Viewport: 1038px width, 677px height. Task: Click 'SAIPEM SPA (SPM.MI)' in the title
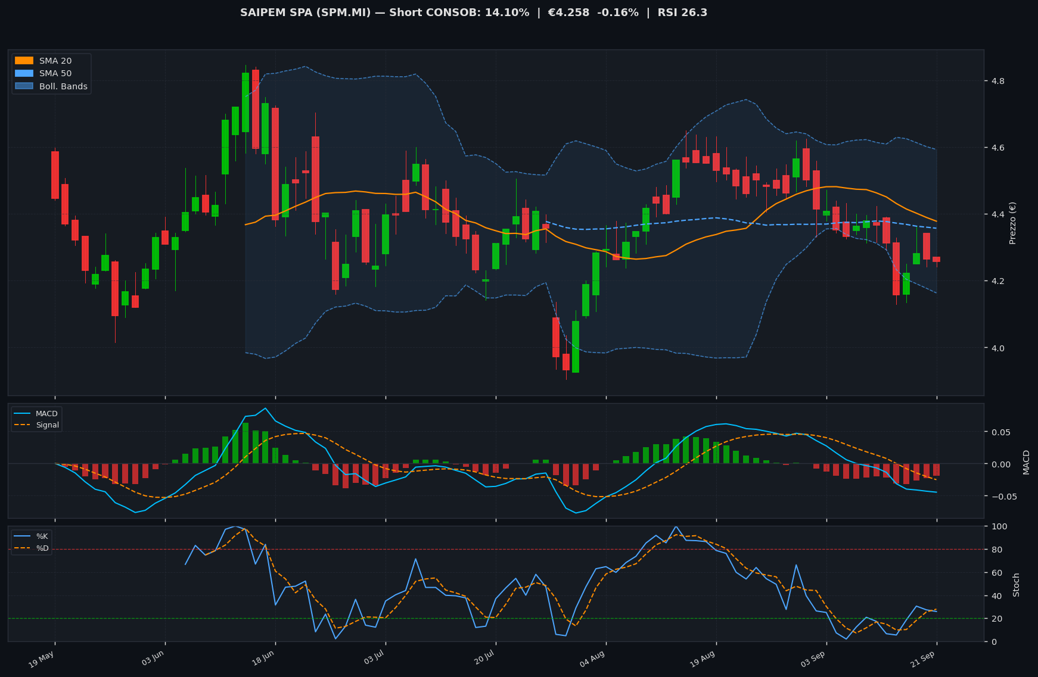pyautogui.click(x=306, y=13)
